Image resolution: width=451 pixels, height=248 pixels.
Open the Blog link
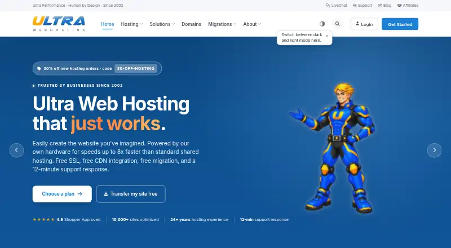click(x=384, y=6)
